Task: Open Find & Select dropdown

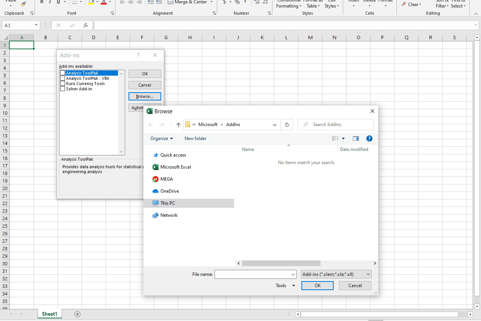Action: (x=458, y=4)
